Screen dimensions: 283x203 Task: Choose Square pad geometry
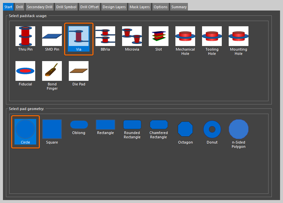pyautogui.click(x=52, y=129)
